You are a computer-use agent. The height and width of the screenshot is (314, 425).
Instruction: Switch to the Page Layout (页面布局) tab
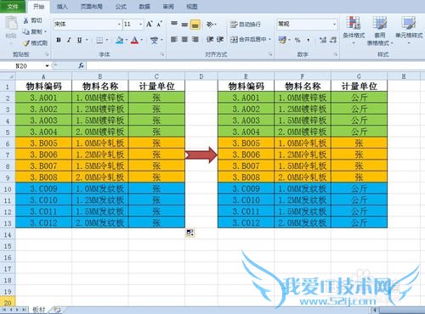click(x=91, y=6)
